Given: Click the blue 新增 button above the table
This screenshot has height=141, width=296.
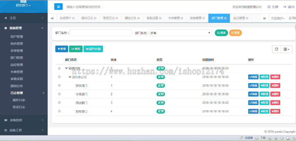Looking at the screenshot, I should pyautogui.click(x=62, y=49).
